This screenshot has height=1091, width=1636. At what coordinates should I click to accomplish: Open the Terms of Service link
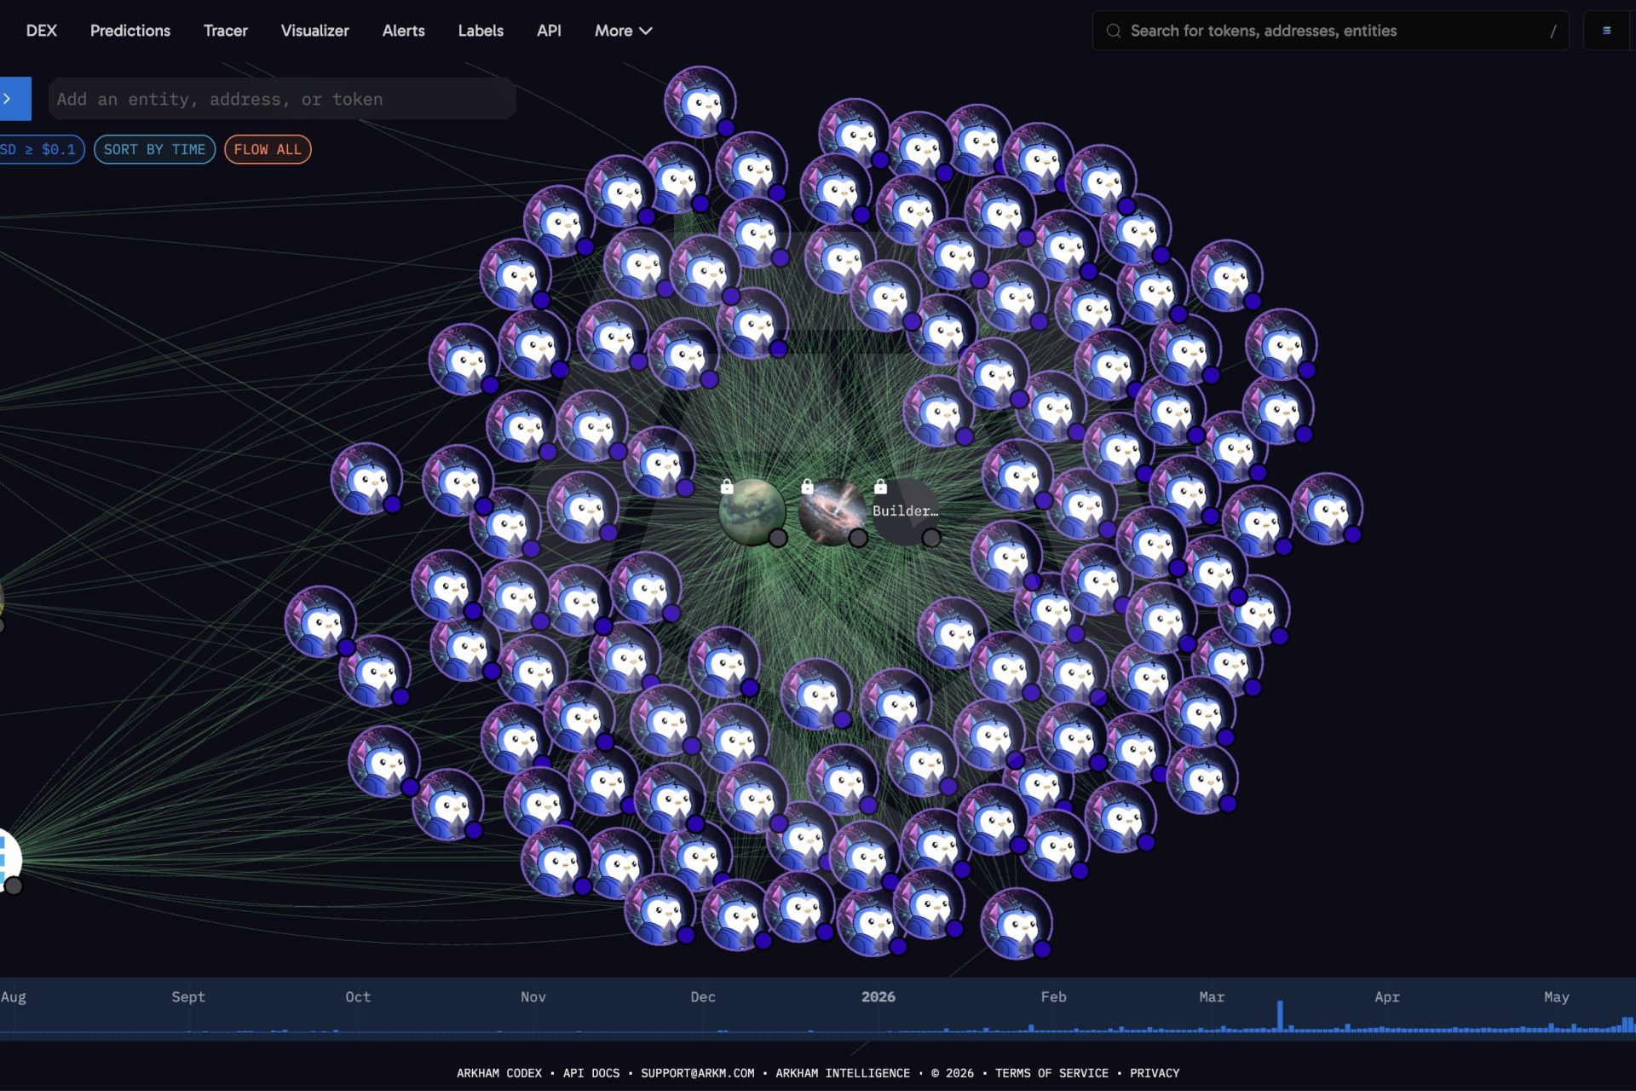click(1052, 1073)
